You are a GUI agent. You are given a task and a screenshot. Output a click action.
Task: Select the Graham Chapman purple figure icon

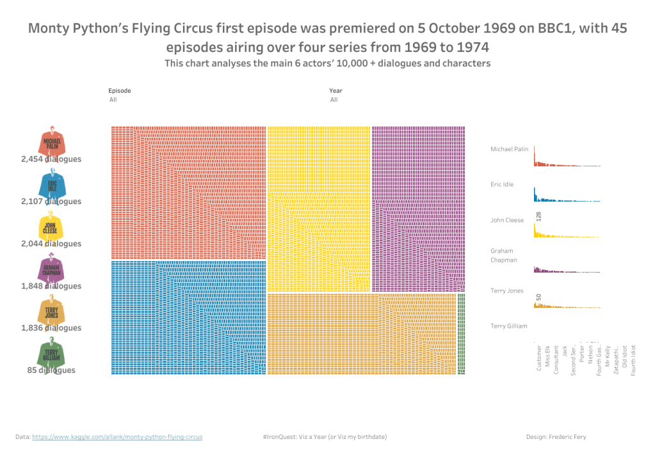coord(51,269)
